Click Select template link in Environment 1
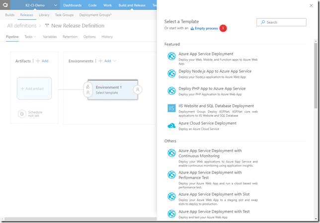 tap(107, 93)
